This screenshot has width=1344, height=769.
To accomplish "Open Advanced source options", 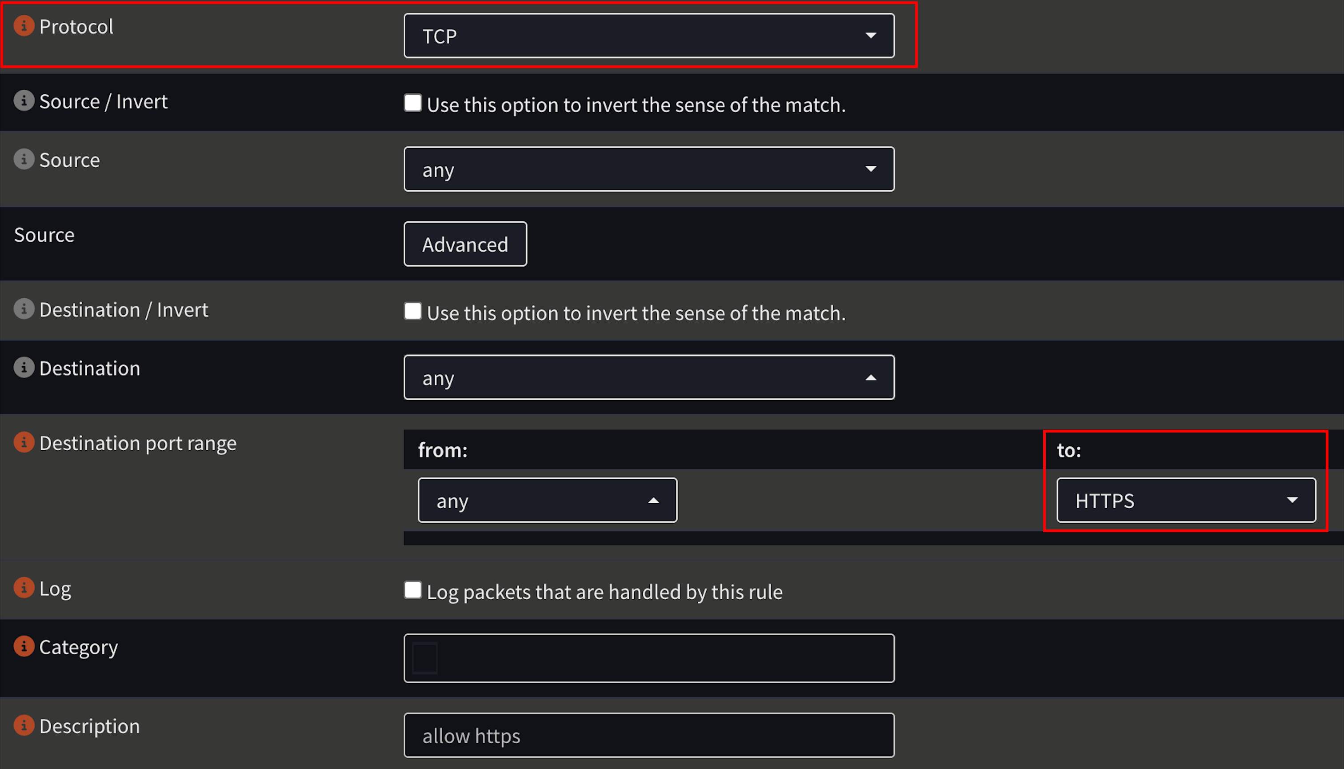I will [x=465, y=244].
